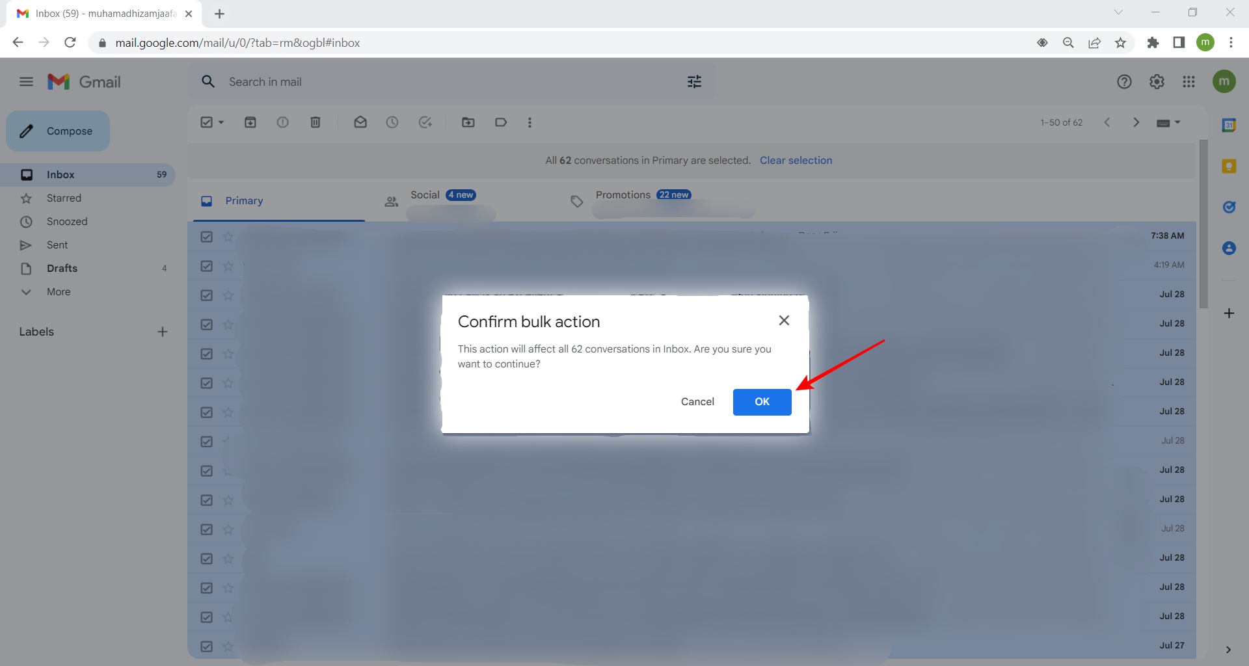1249x666 pixels.
Task: Open Chrome extensions puzzle icon
Action: coord(1153,43)
